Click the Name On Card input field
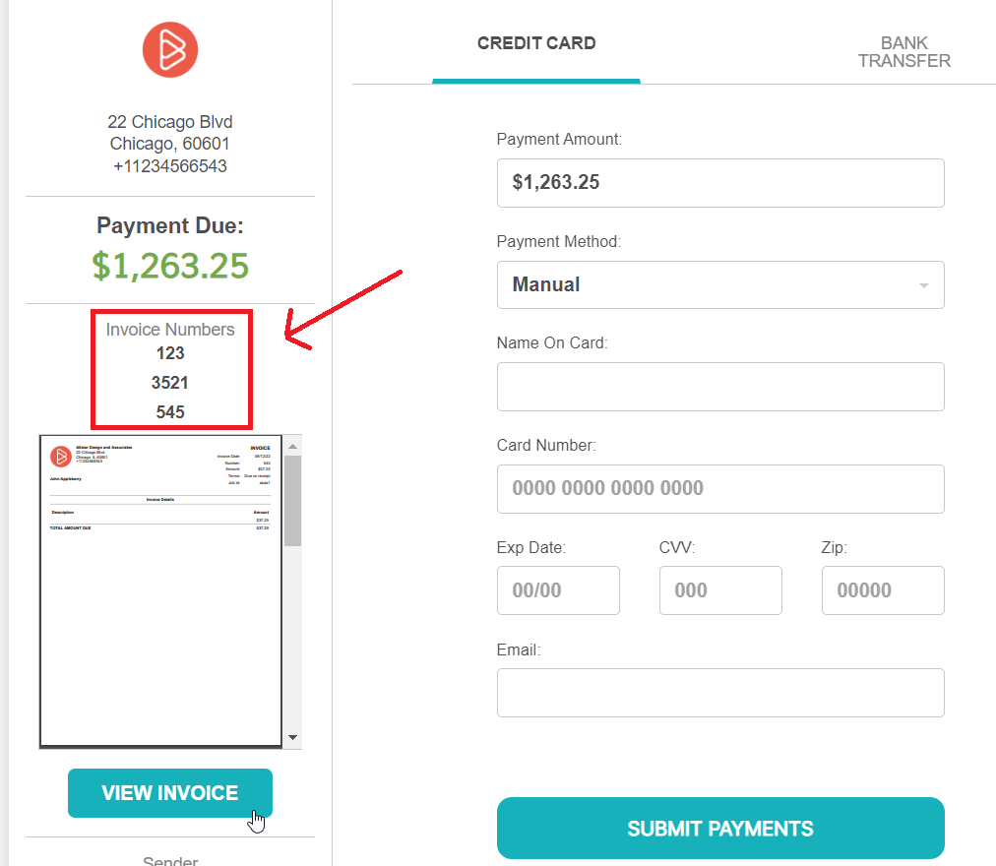 point(720,386)
